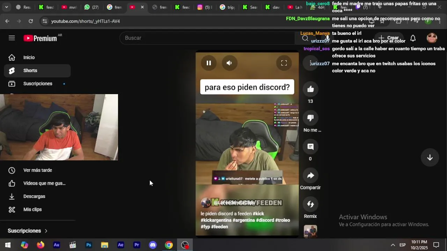Open the sound thumbnail below Remix
The height and width of the screenshot is (251, 447).
(310, 231)
